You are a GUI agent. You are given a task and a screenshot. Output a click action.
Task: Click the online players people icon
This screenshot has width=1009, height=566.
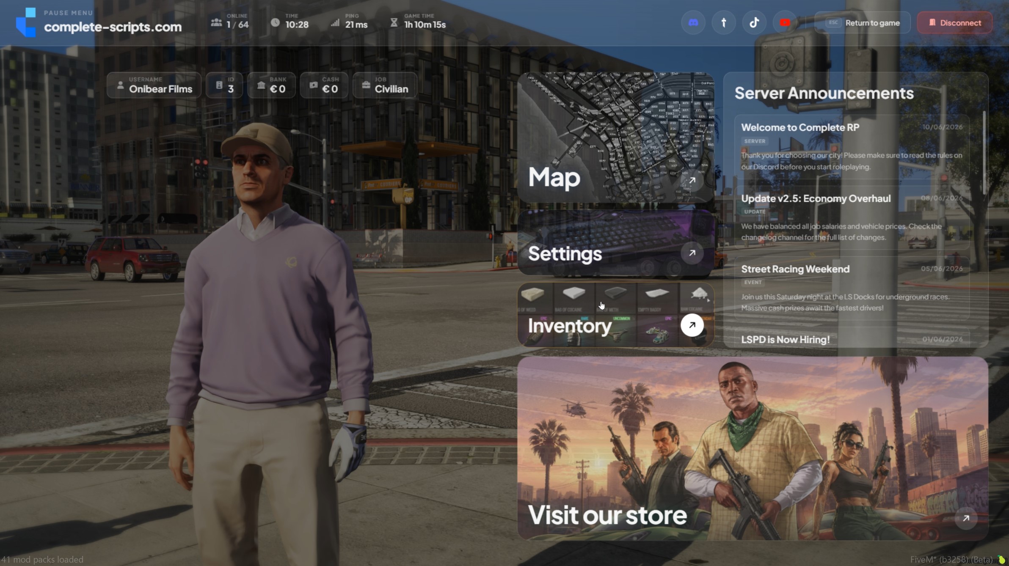coord(216,22)
